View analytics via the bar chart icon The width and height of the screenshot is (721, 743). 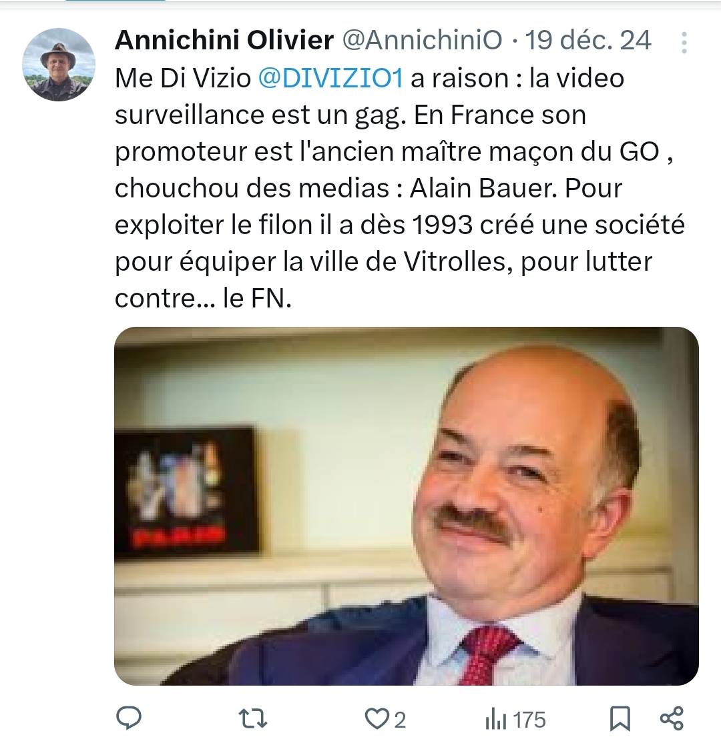click(495, 719)
